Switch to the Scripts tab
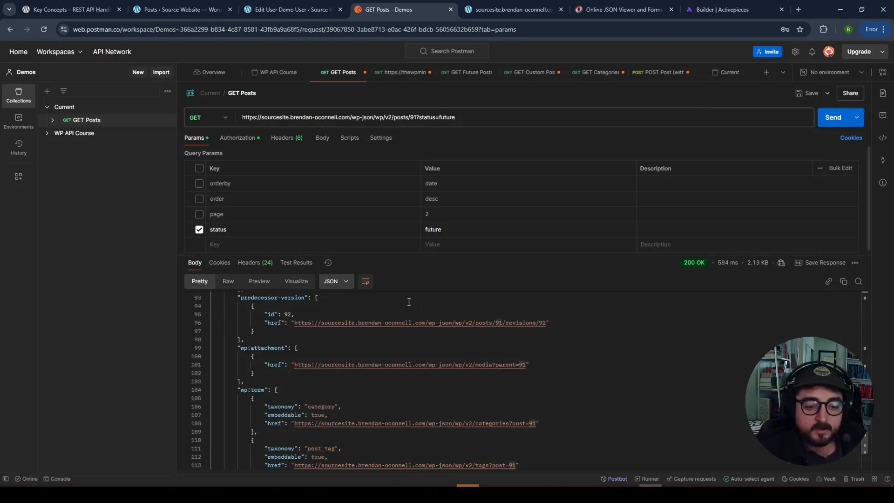 pos(349,138)
